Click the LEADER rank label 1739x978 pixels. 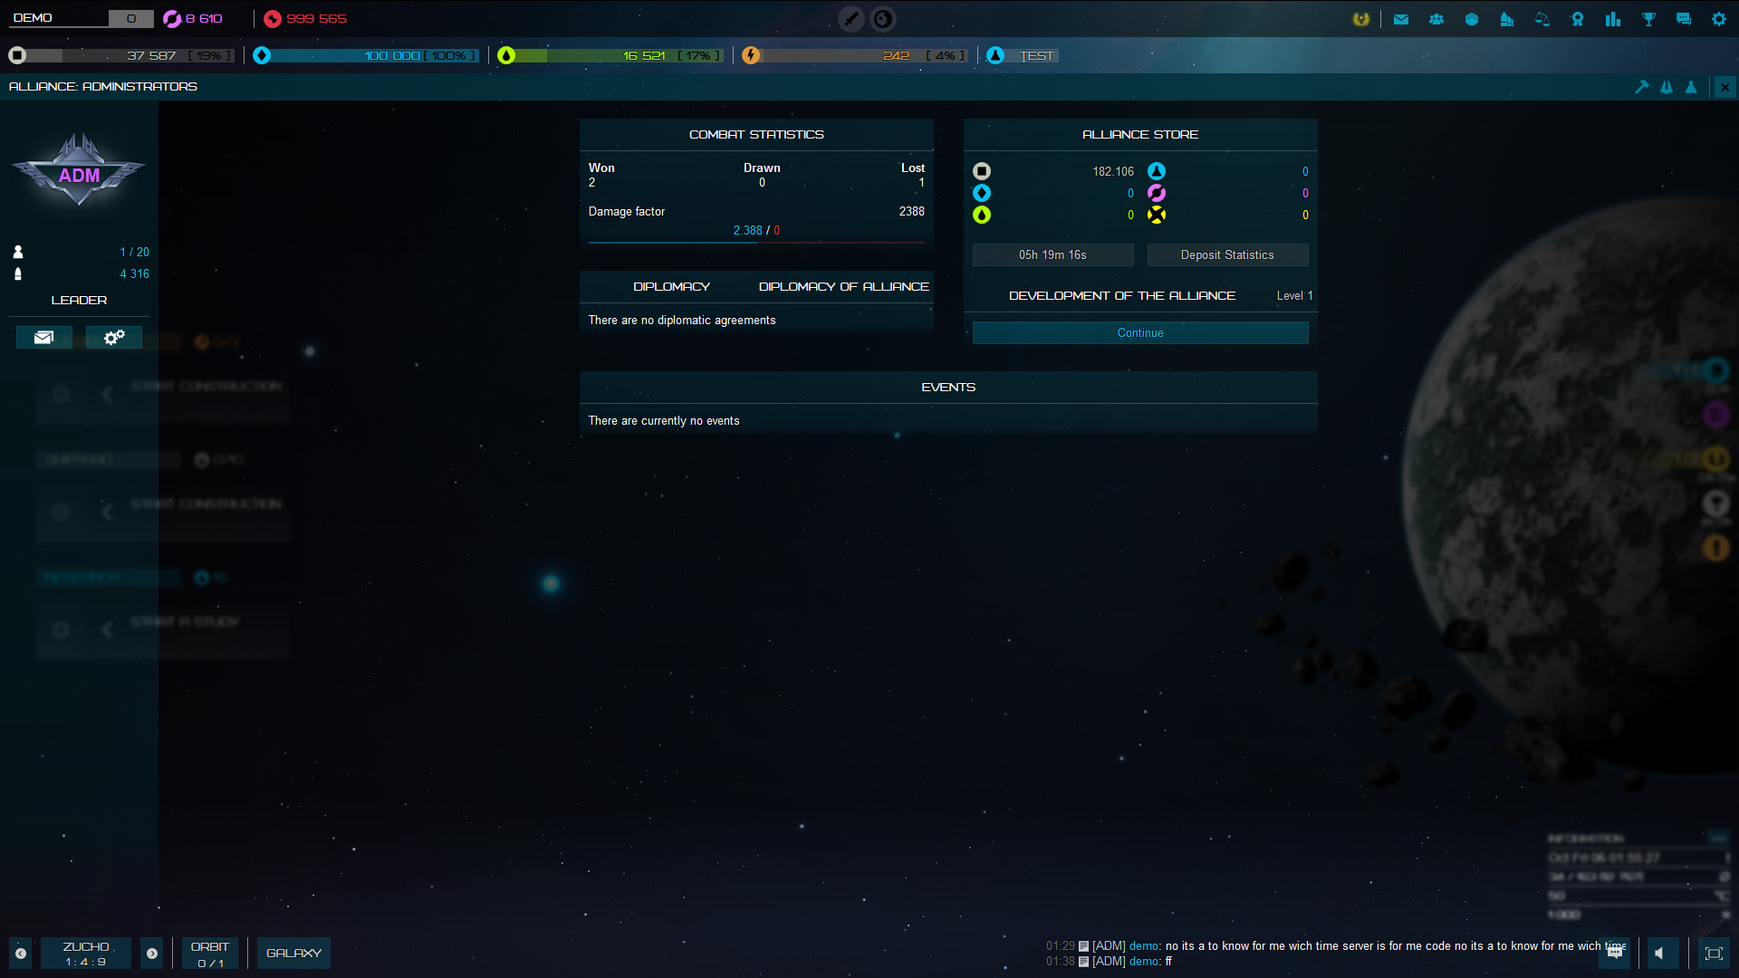point(79,301)
